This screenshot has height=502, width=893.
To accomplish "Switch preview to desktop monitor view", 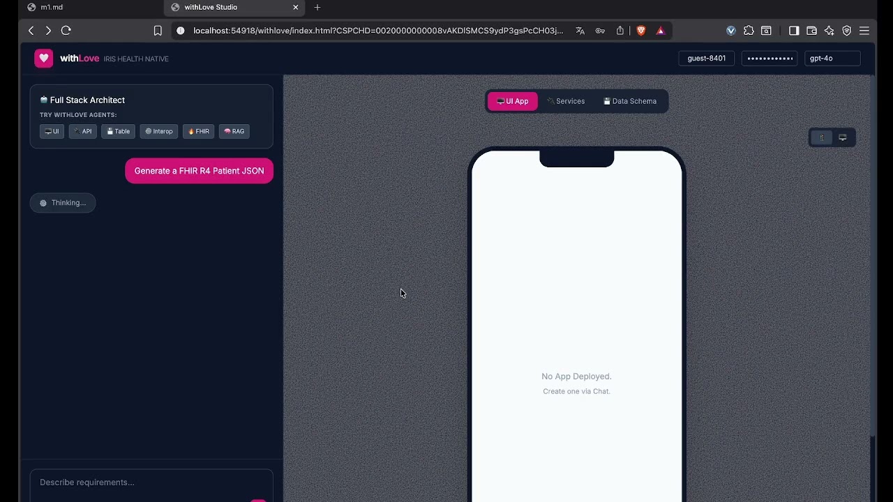I will point(842,138).
